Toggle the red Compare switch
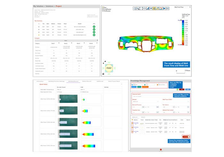 point(186,137)
